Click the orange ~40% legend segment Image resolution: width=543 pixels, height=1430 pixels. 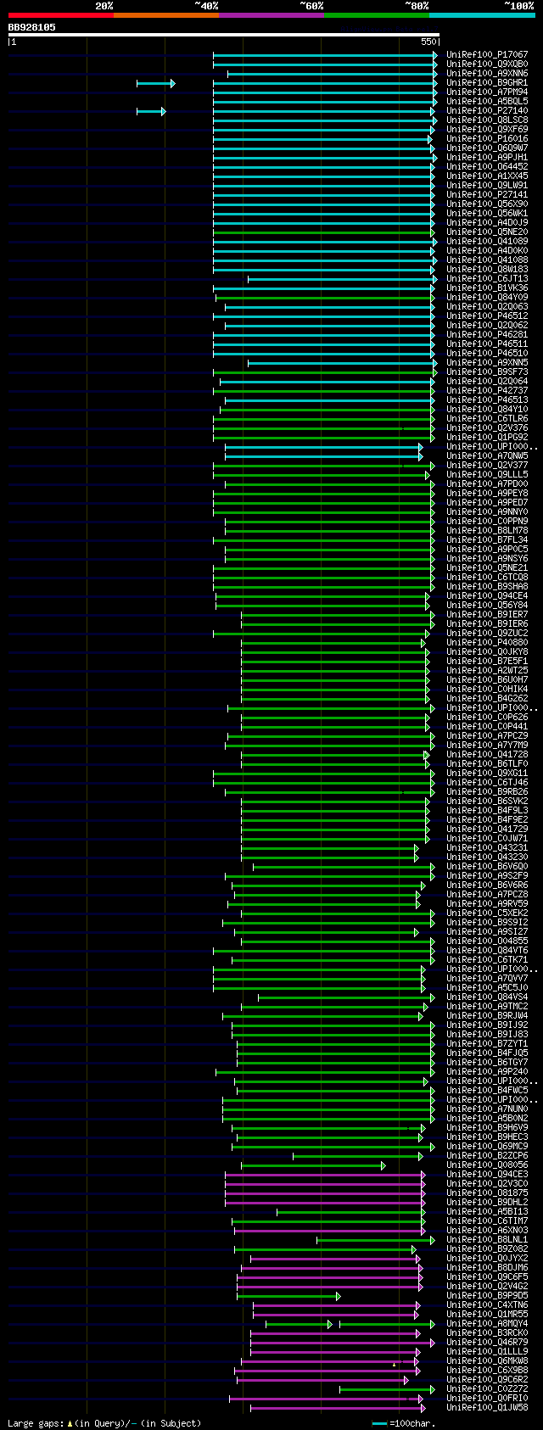pos(166,15)
